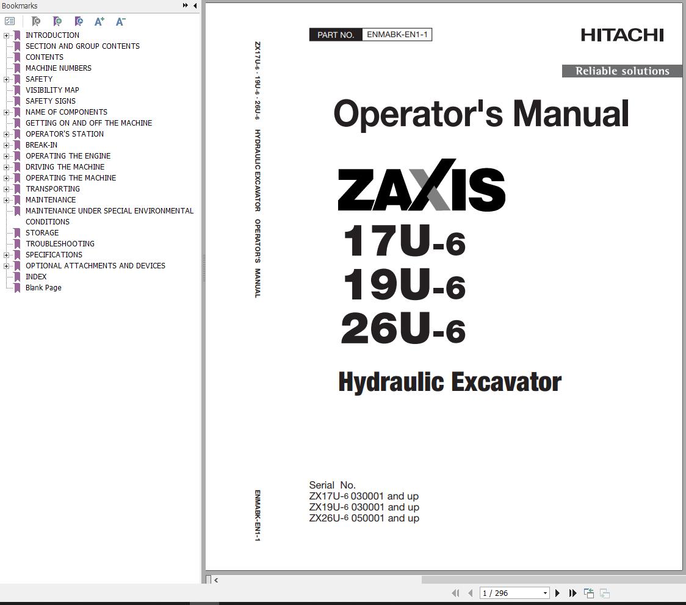
Task: Click 'ZX26U-6 050001 and up' serial line
Action: 364,518
